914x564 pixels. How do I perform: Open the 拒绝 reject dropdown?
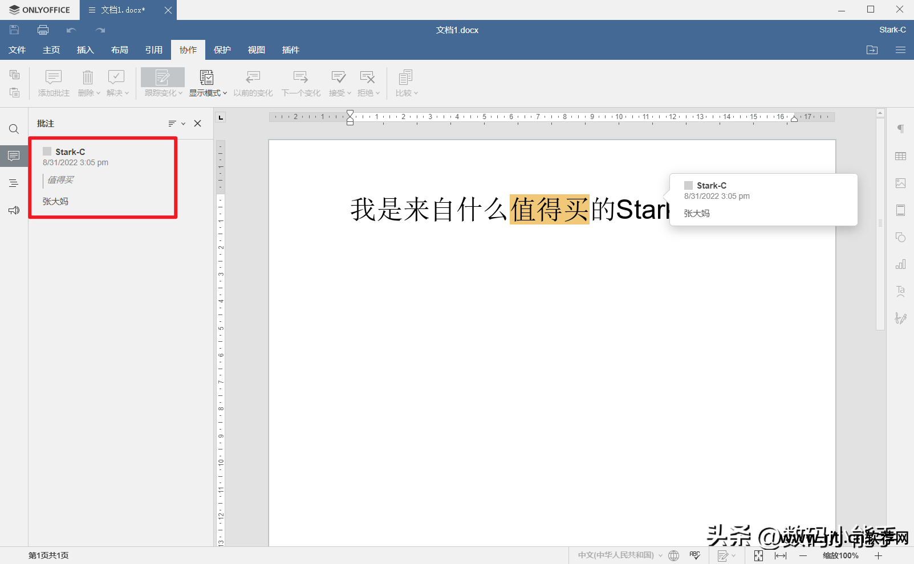pos(368,83)
